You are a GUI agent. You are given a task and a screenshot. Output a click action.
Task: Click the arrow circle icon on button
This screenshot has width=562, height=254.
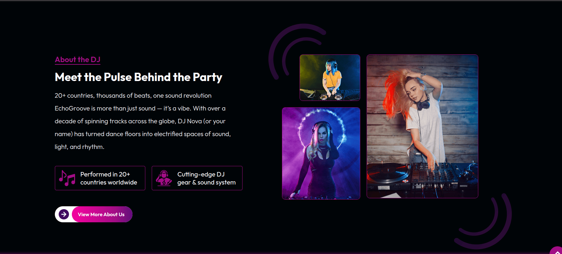64,214
